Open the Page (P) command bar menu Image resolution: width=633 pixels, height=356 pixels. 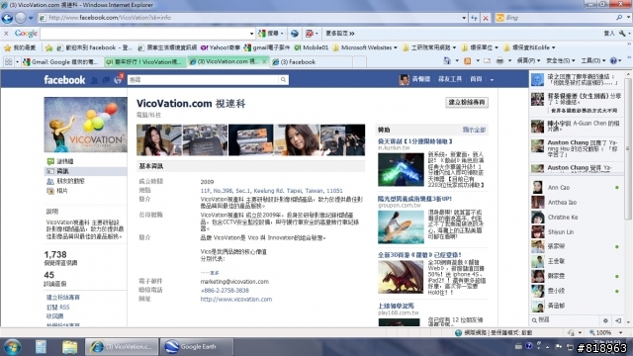click(528, 60)
